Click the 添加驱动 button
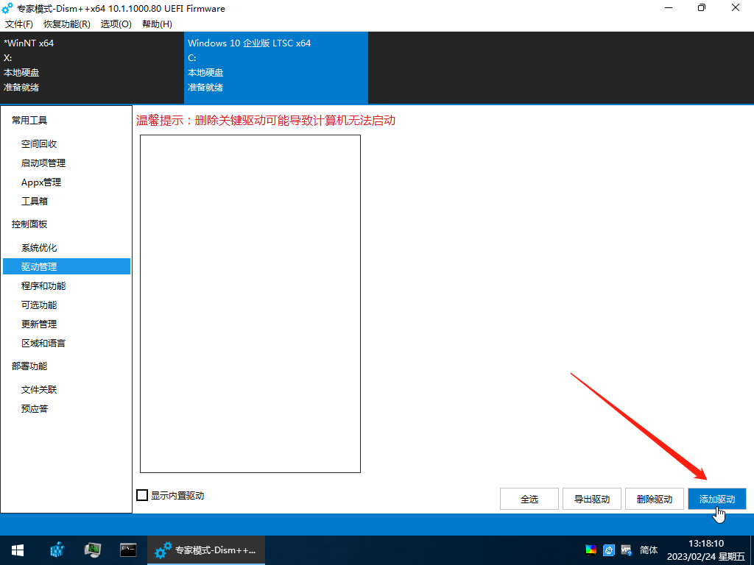 tap(716, 499)
